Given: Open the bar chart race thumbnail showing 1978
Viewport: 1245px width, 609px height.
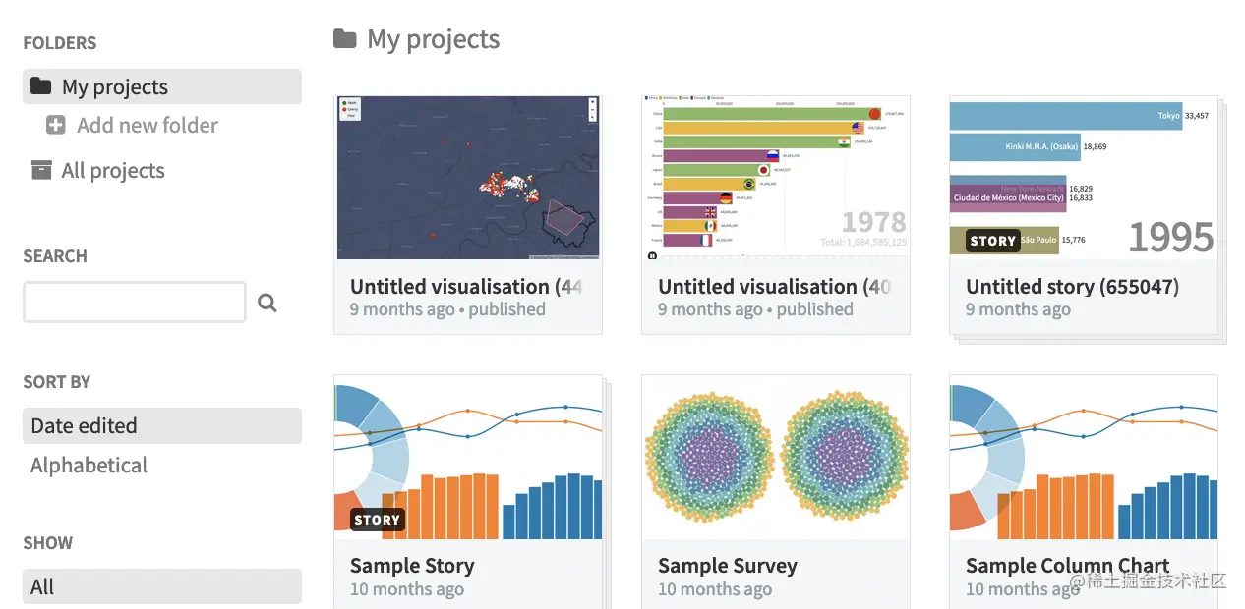Looking at the screenshot, I should (775, 178).
